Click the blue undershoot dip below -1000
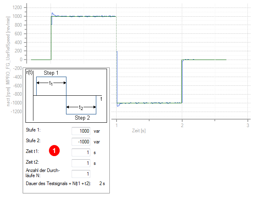This screenshot has width=255, height=197. [118, 105]
